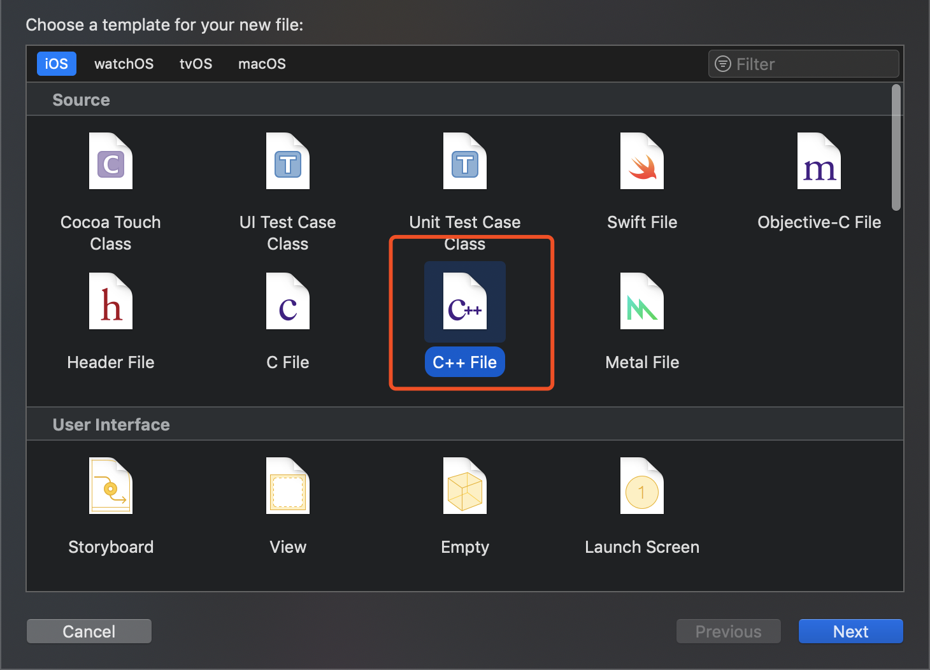Click the "Launch Screen" label
This screenshot has width=930, height=670.
[x=642, y=547]
